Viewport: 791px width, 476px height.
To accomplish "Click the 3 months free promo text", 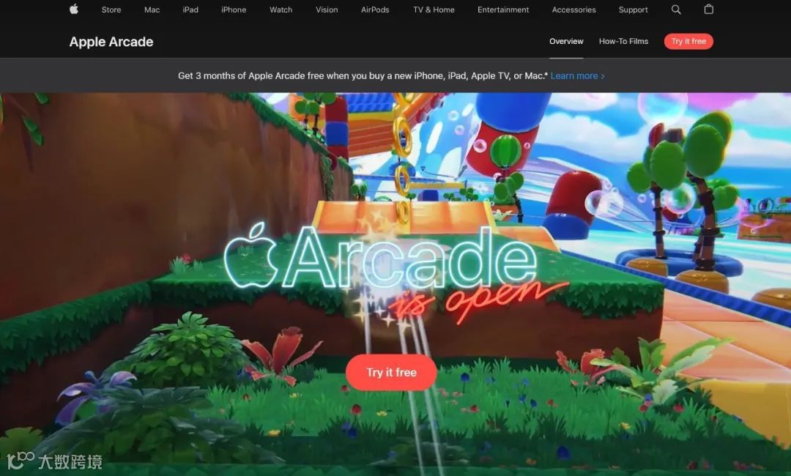I will point(363,75).
